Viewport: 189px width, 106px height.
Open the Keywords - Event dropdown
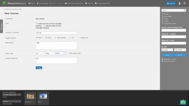(x=174, y=43)
